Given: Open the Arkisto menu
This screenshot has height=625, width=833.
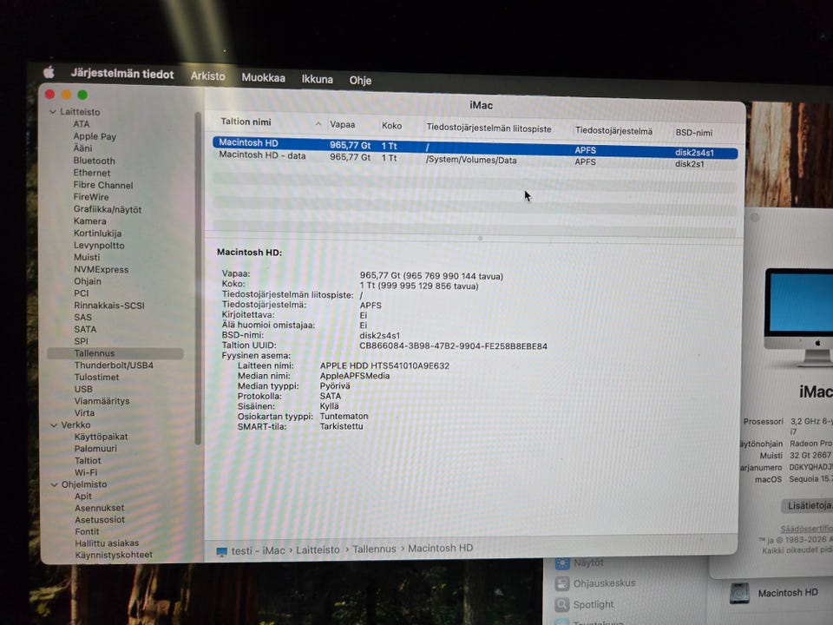Looking at the screenshot, I should click(207, 76).
